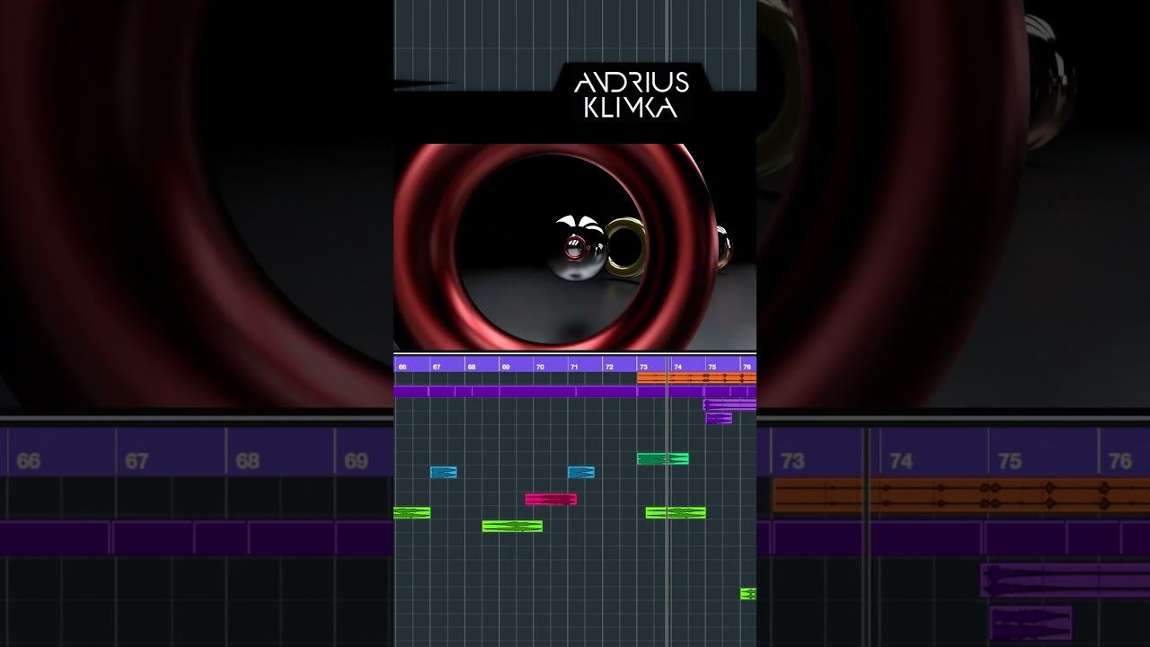Select the pink clip in the grid
The width and height of the screenshot is (1150, 647).
(551, 499)
